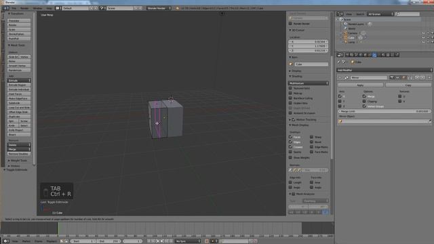This screenshot has height=244, width=434.
Task: Click World icon in outliner
Action: click(x=346, y=28)
